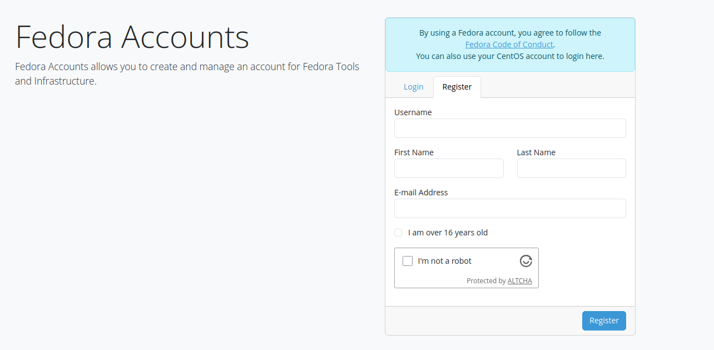The width and height of the screenshot is (714, 350).
Task: Focus the E-mail Address field
Action: click(510, 208)
